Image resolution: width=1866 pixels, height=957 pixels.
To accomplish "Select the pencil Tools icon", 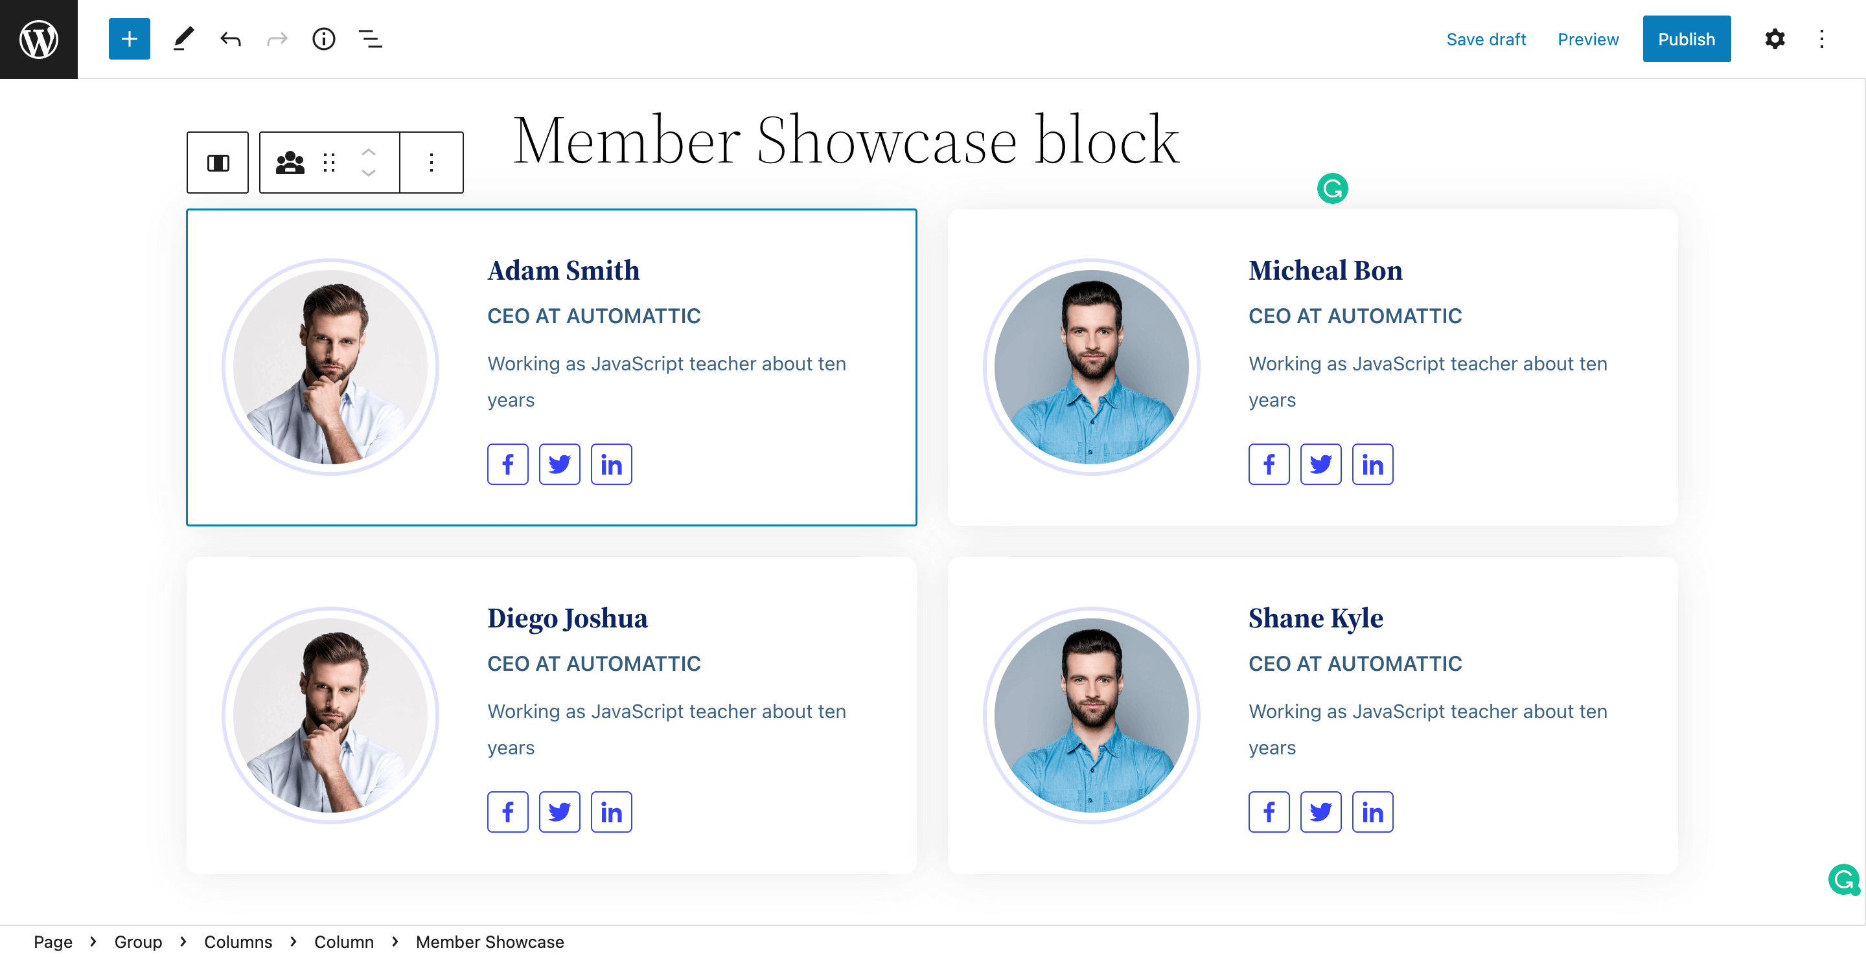I will point(183,39).
